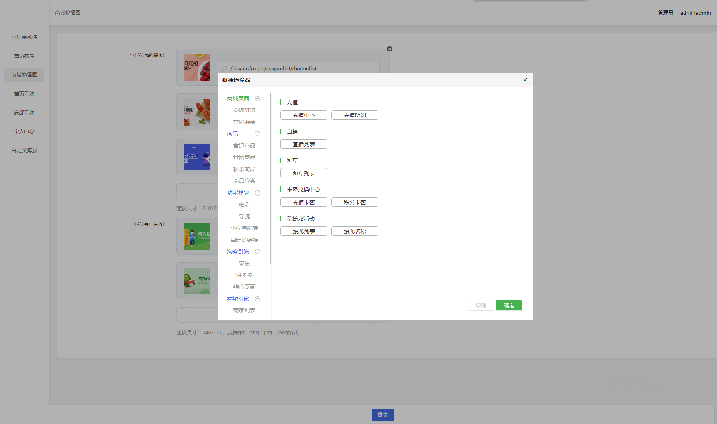The image size is (717, 424).
Task: Collapse the 本地商家 tree group icon
Action: coord(258,298)
